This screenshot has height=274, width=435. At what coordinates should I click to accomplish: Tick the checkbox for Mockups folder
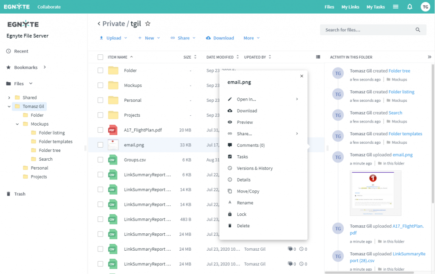100,85
